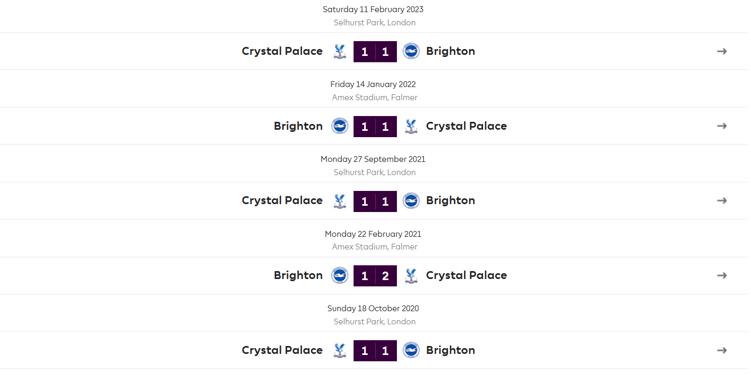Screen dimensions: 751x375
Task: Click arrow for the 11 February 2023 match
Action: click(x=722, y=51)
